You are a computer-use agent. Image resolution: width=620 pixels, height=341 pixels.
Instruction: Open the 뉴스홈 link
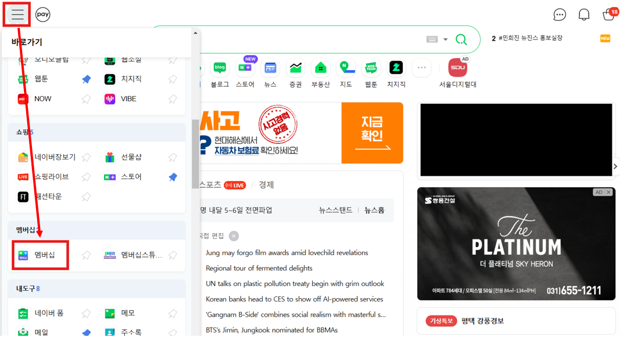[374, 211]
